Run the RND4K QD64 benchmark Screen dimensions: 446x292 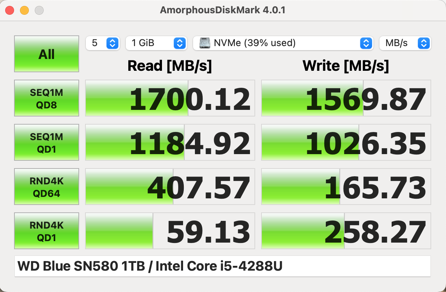click(x=47, y=187)
